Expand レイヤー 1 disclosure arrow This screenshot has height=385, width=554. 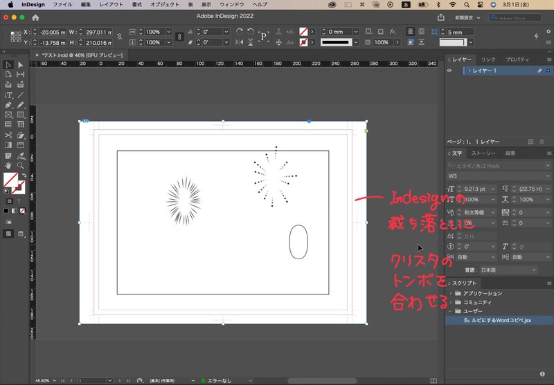(470, 71)
